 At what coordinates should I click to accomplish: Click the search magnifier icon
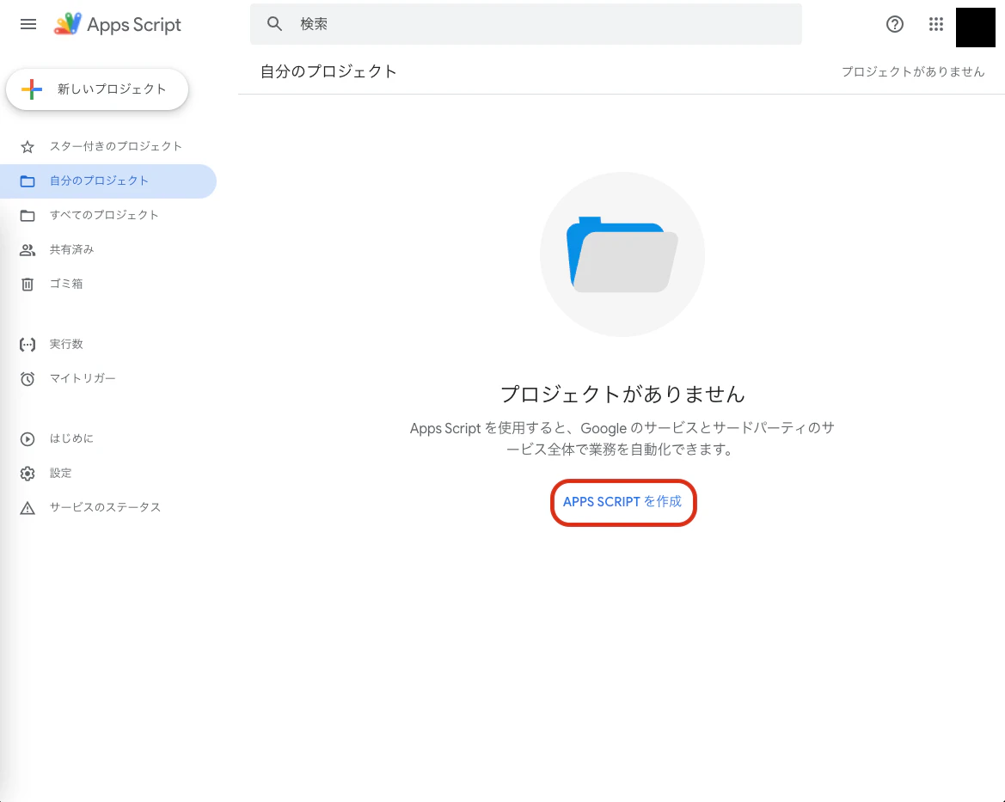[274, 24]
